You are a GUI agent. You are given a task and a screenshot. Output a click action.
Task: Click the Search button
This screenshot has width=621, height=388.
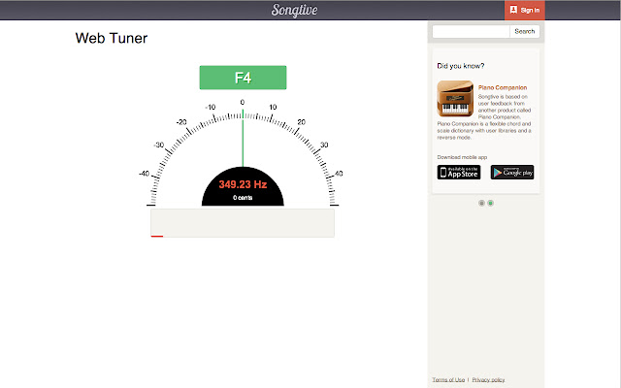[524, 31]
